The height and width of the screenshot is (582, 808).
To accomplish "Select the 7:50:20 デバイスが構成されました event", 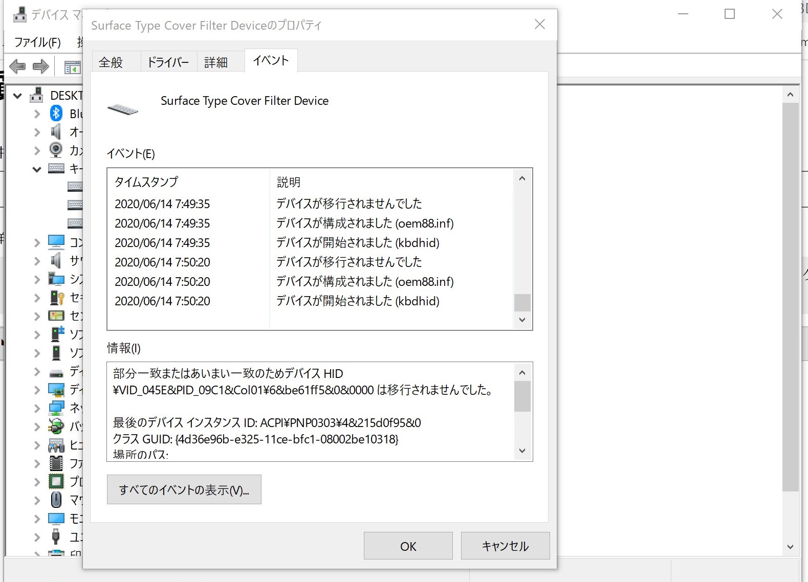I will [311, 281].
